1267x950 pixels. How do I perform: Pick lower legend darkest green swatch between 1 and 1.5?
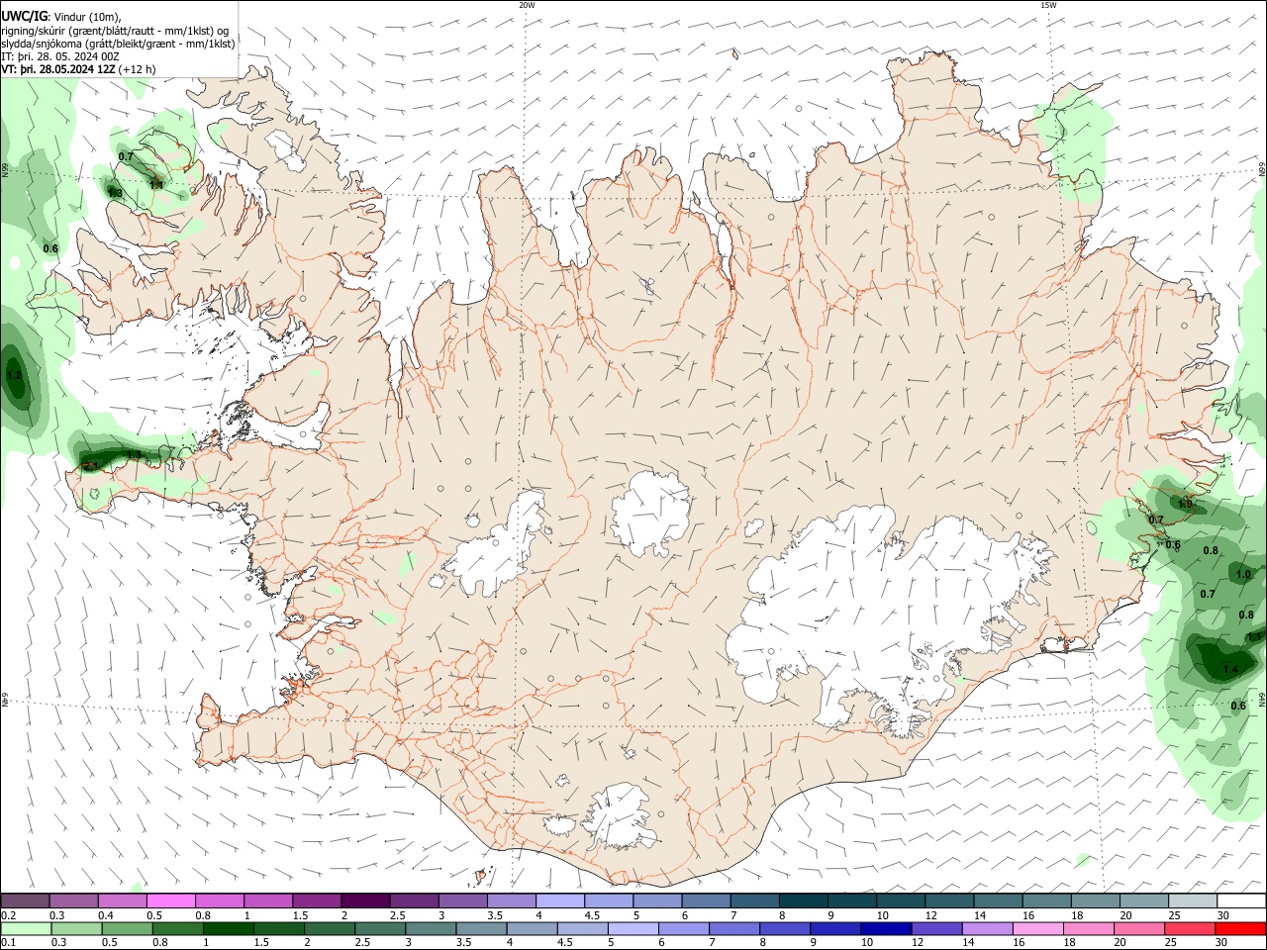point(228,929)
